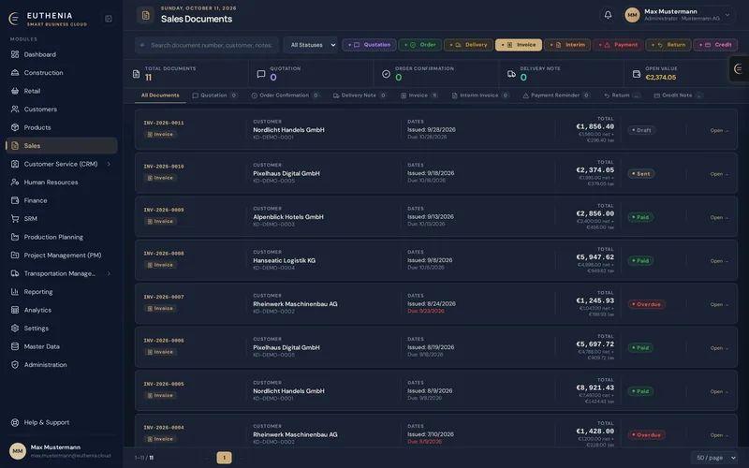Create a new Interim invoice
Image resolution: width=749 pixels, height=468 pixels.
(x=567, y=45)
